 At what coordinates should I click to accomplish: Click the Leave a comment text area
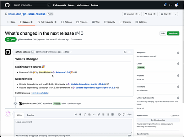tap(73, 126)
